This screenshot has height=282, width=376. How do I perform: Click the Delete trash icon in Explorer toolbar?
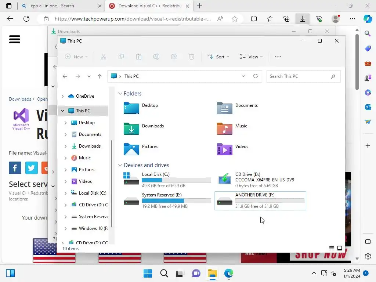(x=192, y=57)
